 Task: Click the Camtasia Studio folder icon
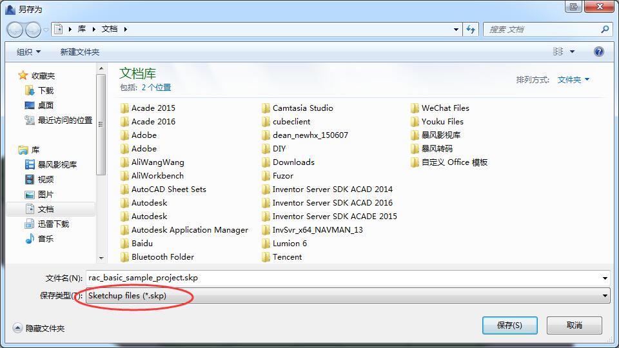point(266,108)
